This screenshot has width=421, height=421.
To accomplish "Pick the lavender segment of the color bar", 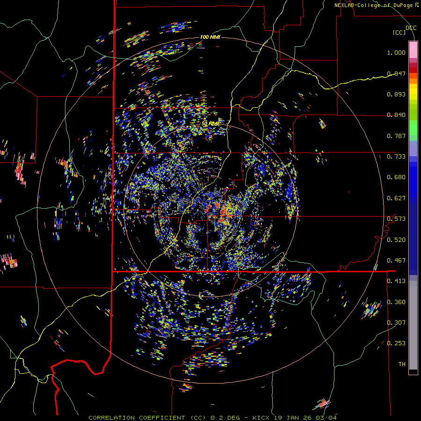I will (413, 149).
